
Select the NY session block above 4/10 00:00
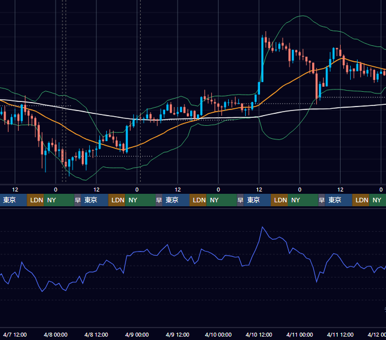(221, 200)
